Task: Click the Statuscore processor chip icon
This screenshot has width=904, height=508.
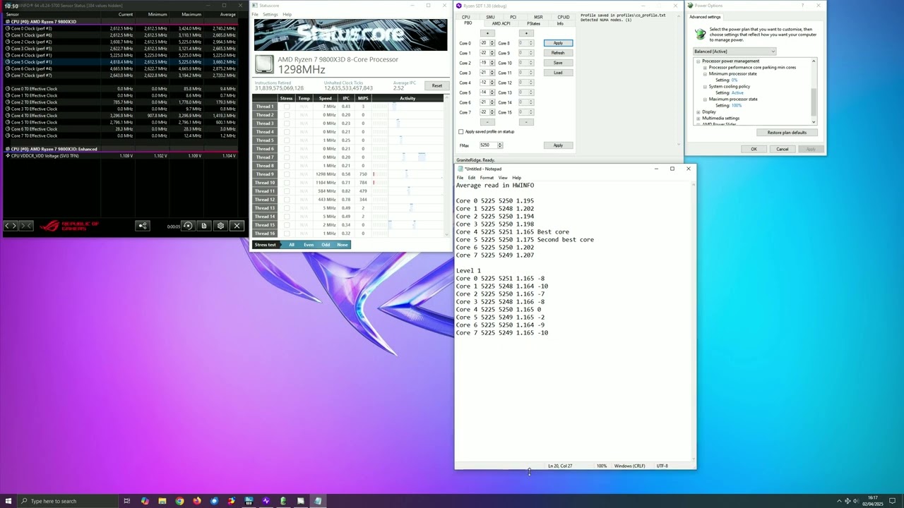Action: [263, 64]
